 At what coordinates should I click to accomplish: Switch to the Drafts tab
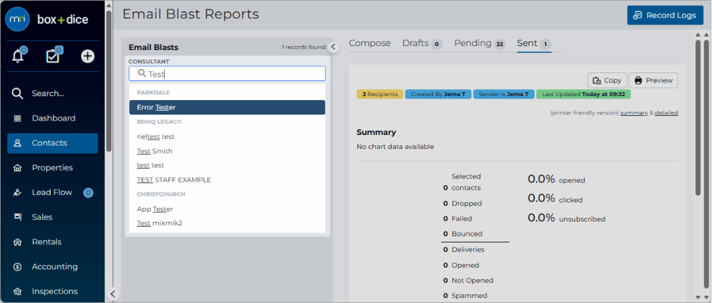423,43
